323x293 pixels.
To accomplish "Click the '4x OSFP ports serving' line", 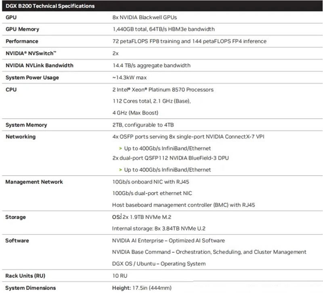I will pyautogui.click(x=188, y=137).
